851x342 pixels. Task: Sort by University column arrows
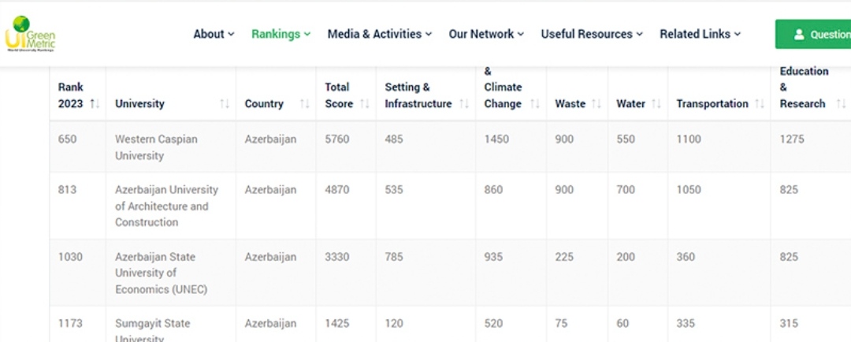click(224, 104)
